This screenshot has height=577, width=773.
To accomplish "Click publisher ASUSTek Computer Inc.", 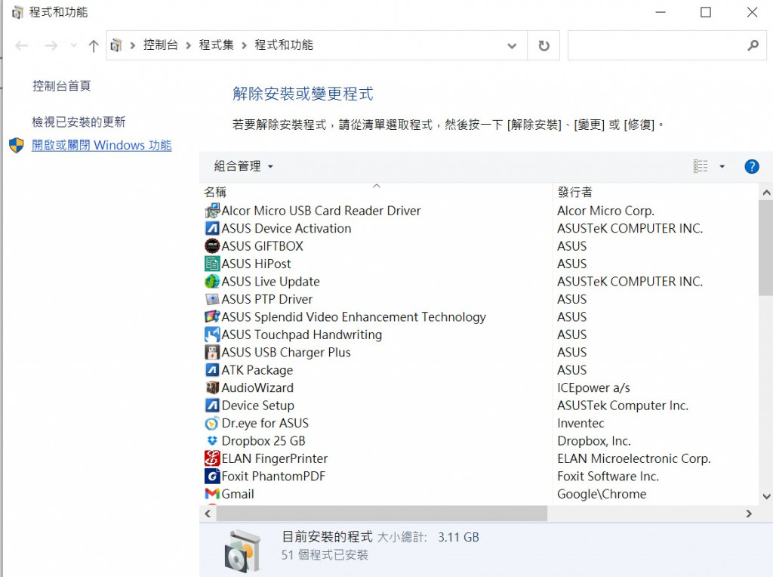I will [x=623, y=406].
